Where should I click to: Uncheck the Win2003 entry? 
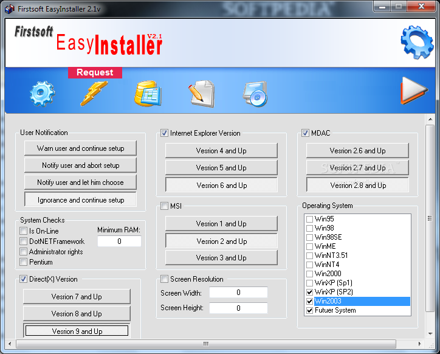[x=309, y=301]
